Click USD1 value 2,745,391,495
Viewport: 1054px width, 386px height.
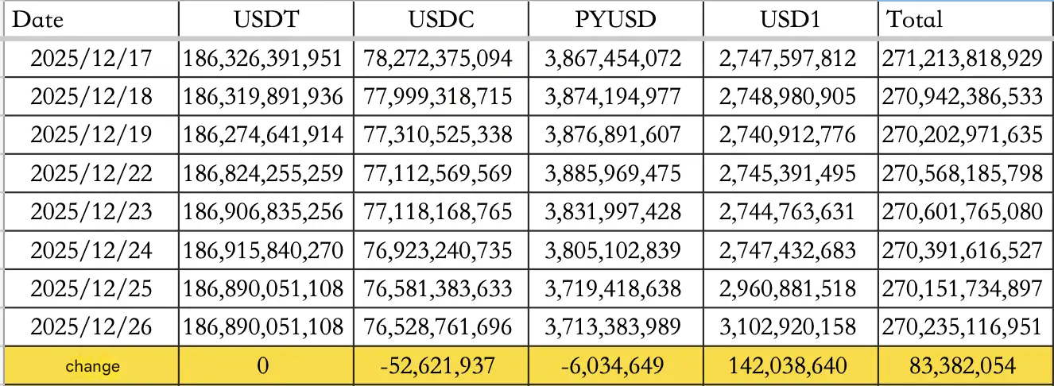click(789, 173)
